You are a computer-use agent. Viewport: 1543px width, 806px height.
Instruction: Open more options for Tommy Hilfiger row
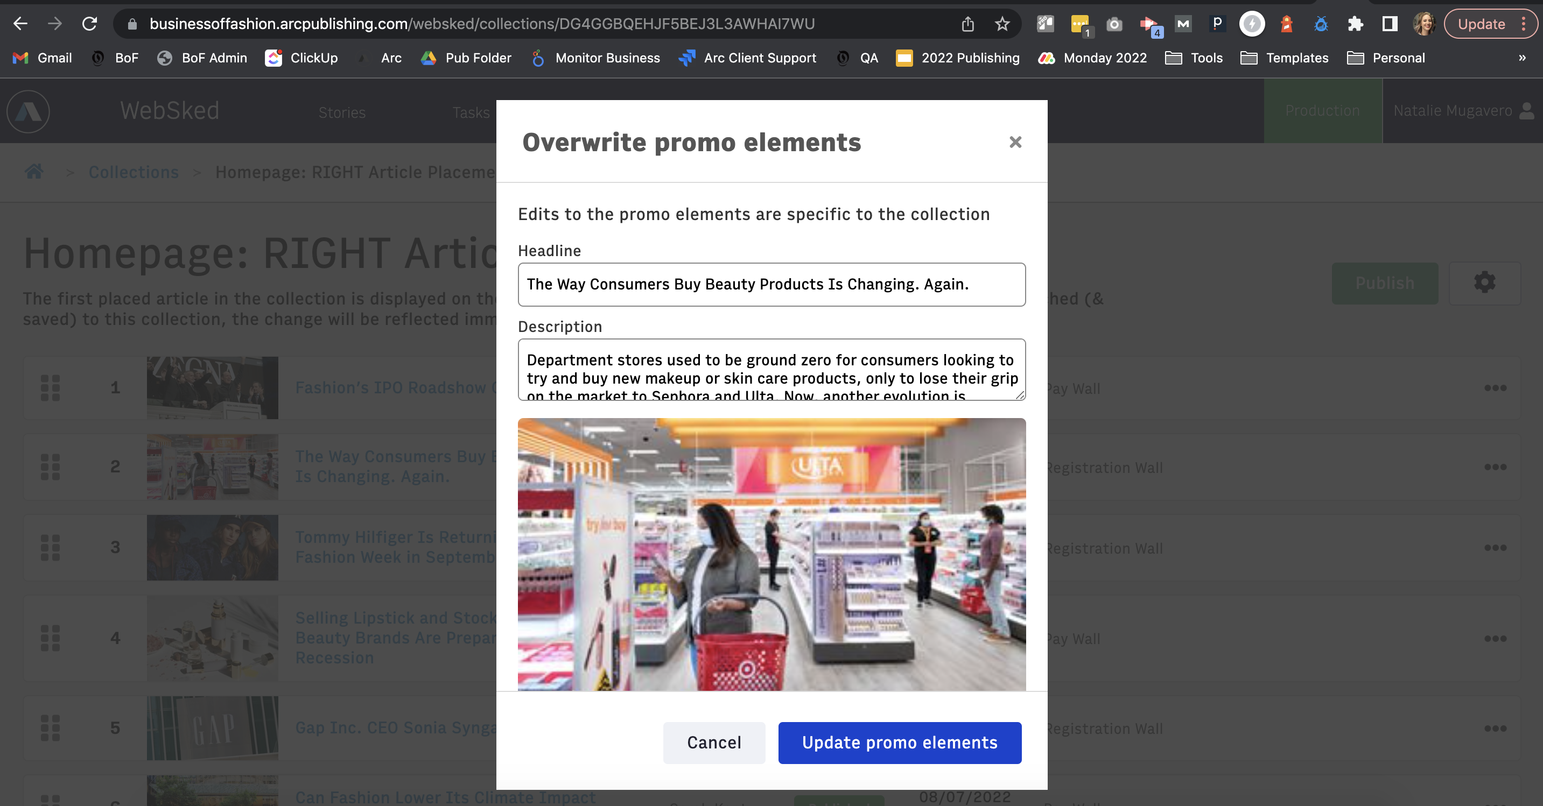click(1495, 547)
